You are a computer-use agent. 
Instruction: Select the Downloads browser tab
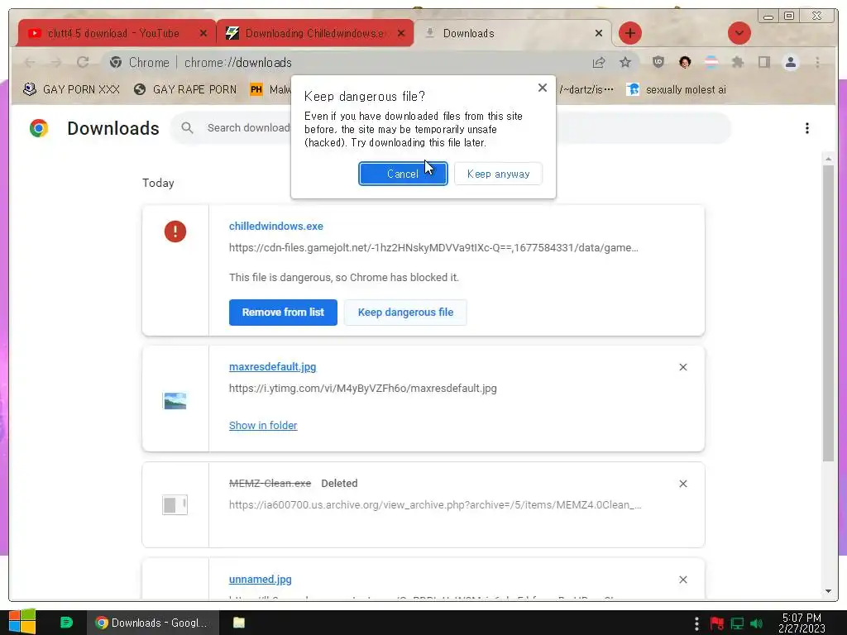513,33
